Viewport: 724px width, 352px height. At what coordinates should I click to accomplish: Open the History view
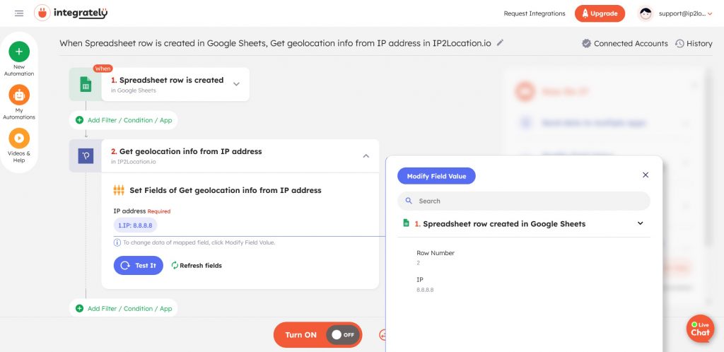694,44
